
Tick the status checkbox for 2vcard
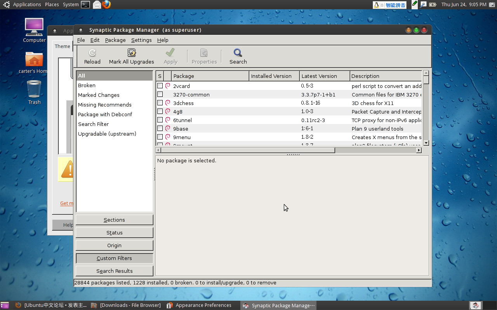[x=160, y=86]
